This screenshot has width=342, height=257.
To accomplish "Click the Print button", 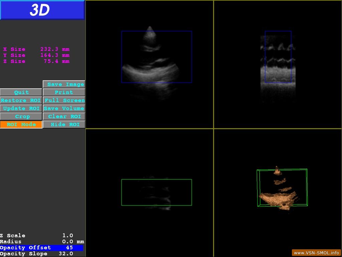I will pos(64,92).
